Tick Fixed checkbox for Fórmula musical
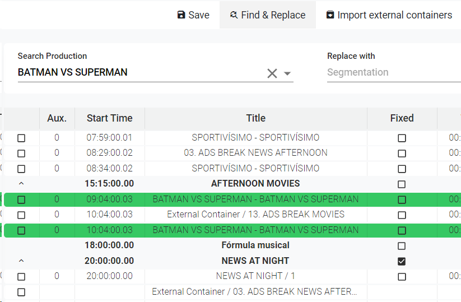This screenshot has height=302, width=461. pyautogui.click(x=402, y=246)
